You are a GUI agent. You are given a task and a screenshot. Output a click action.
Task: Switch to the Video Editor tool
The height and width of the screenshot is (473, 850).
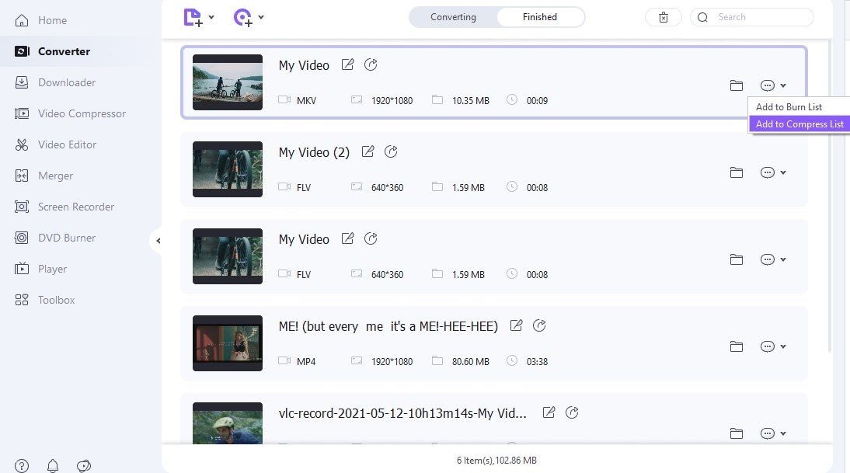(x=55, y=144)
